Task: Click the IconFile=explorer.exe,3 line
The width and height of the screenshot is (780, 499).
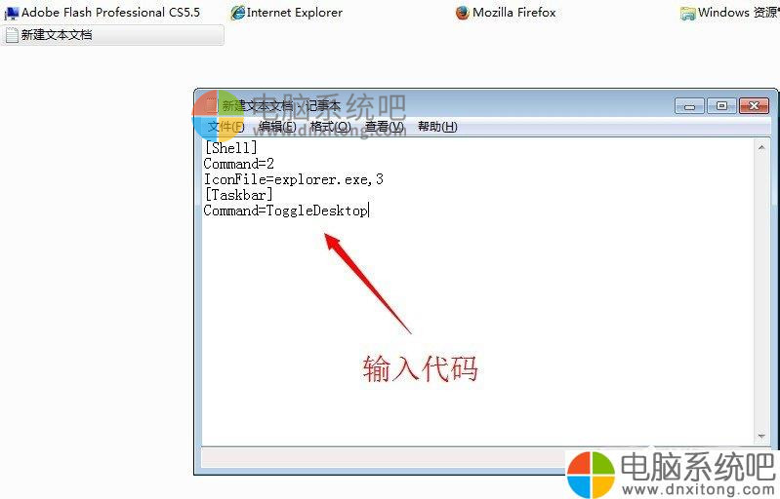Action: pyautogui.click(x=294, y=179)
